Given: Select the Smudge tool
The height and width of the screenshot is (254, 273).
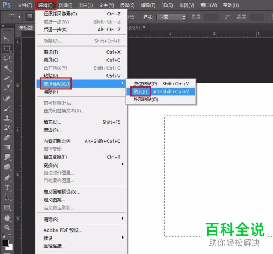Looking at the screenshot, I should 7,157.
